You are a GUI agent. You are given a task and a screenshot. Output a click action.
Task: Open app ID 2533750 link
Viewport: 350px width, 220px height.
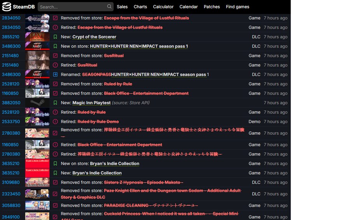pos(11,122)
